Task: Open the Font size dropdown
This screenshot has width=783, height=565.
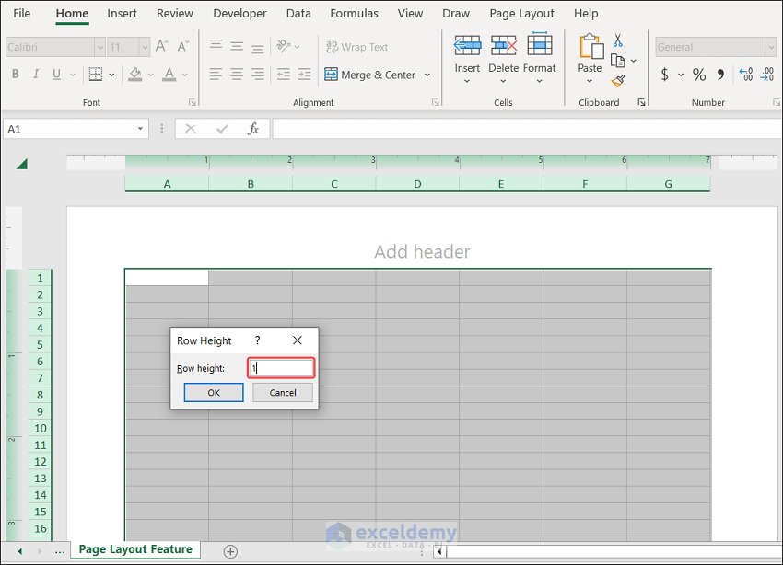Action: [x=145, y=47]
